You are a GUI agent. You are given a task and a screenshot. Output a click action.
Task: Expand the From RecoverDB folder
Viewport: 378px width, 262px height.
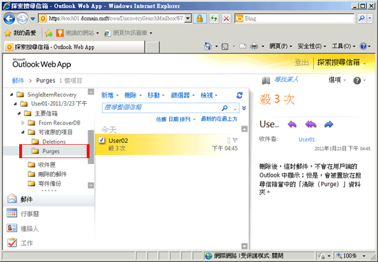point(23,122)
